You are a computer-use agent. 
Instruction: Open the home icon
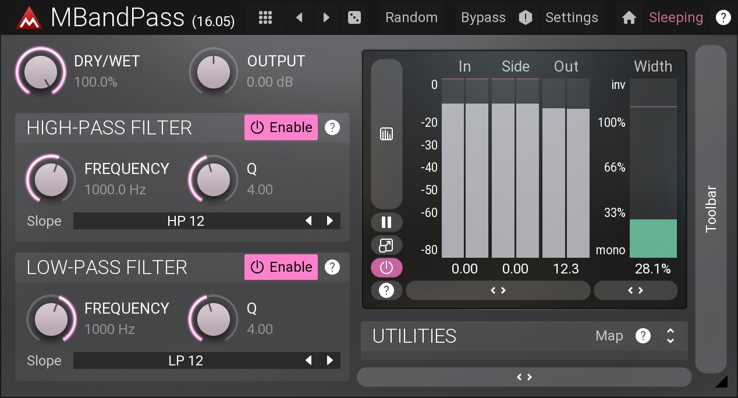pos(629,17)
